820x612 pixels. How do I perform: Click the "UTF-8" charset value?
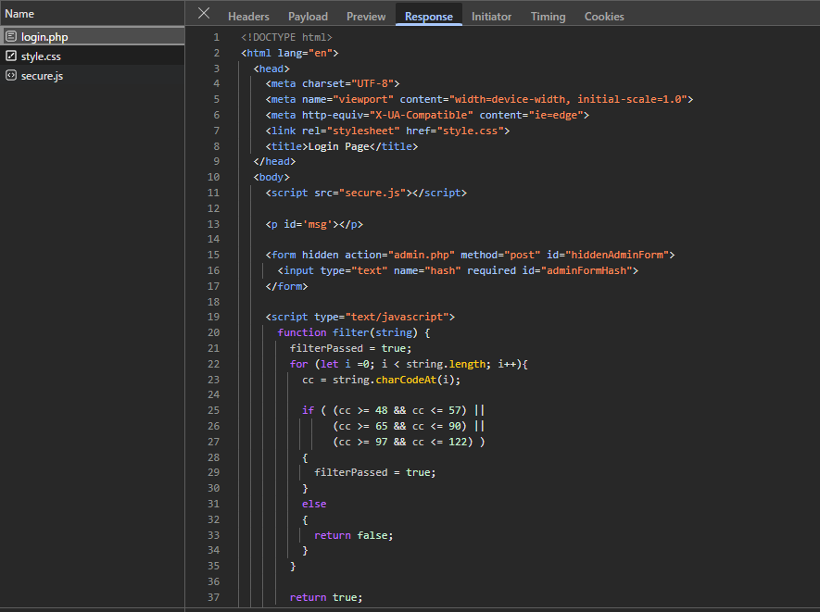pyautogui.click(x=372, y=83)
